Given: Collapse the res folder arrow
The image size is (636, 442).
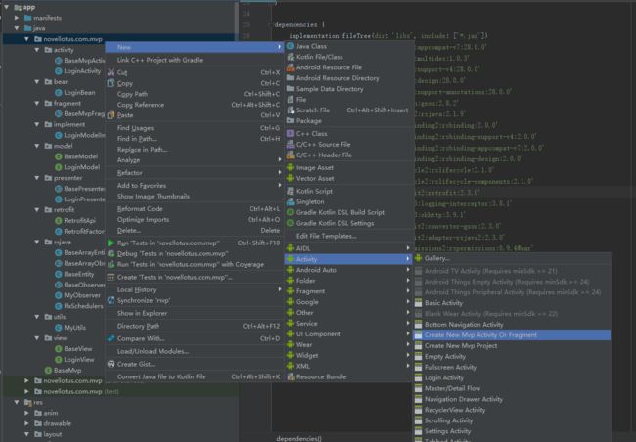Looking at the screenshot, I should [17, 402].
